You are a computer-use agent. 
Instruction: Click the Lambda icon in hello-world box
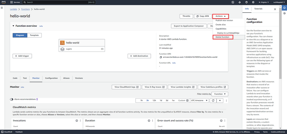click(62, 43)
